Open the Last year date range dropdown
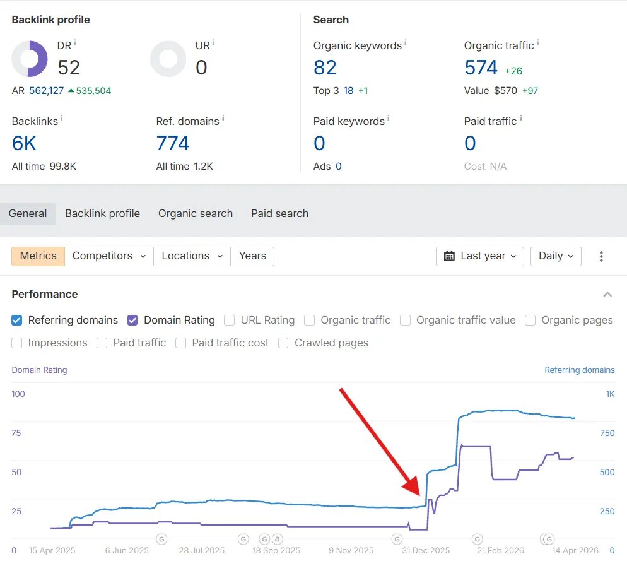Screen dimensions: 627x566 tap(479, 256)
